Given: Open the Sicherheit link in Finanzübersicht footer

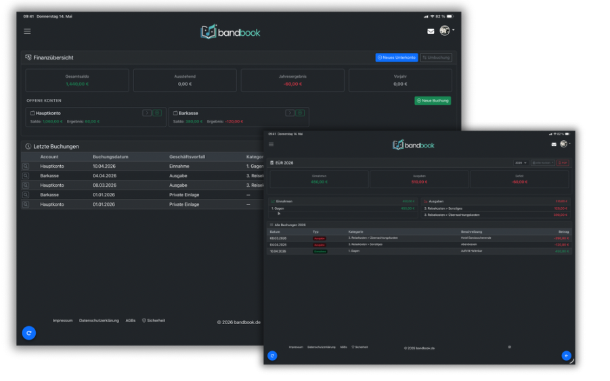Looking at the screenshot, I should (x=154, y=321).
